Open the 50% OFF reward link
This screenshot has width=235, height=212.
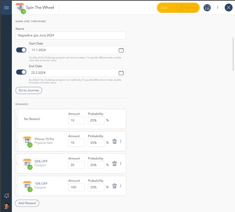(41, 161)
